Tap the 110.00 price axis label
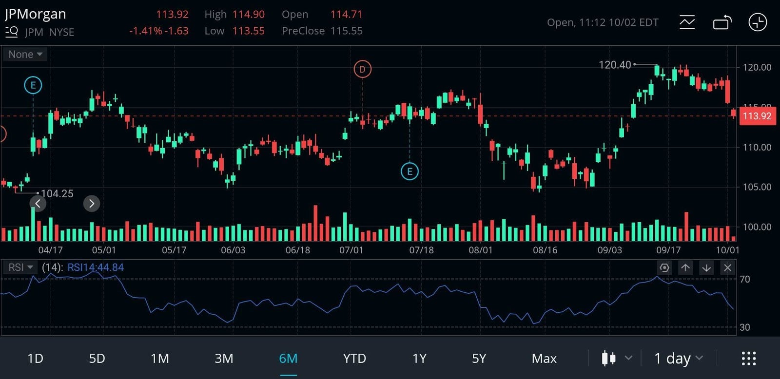 pyautogui.click(x=757, y=147)
